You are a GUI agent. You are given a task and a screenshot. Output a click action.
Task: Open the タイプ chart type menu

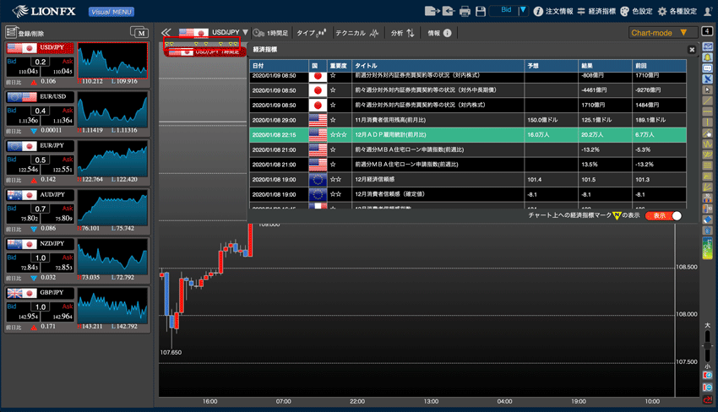point(312,33)
